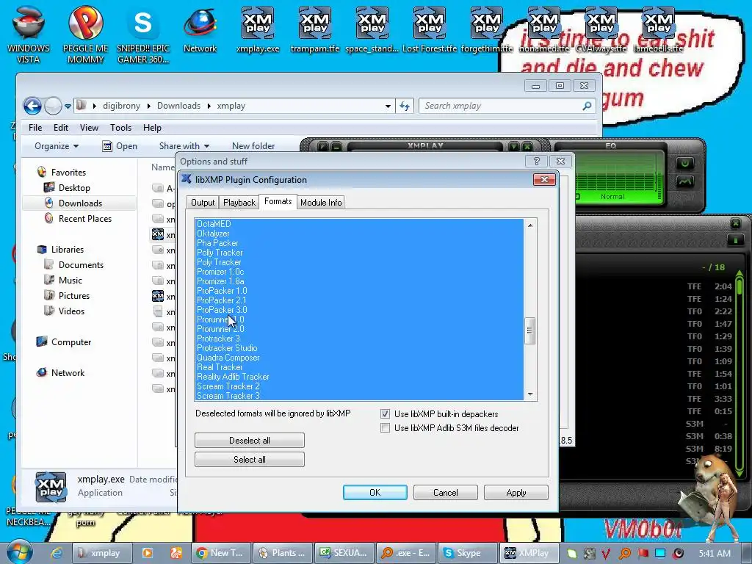Image resolution: width=752 pixels, height=564 pixels.
Task: Open the SEXUA... taskbar button
Action: 344,553
